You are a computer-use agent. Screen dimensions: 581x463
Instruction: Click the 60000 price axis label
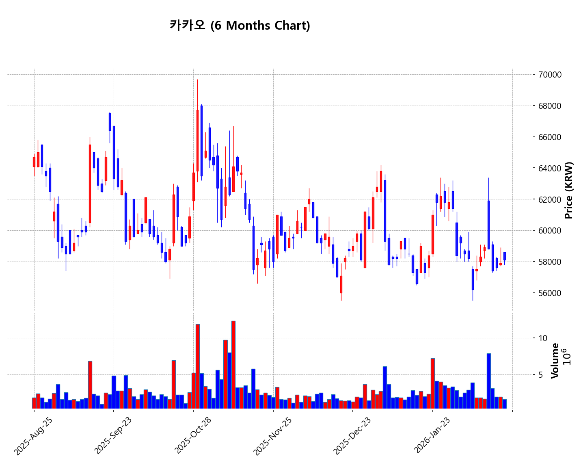pyautogui.click(x=550, y=231)
